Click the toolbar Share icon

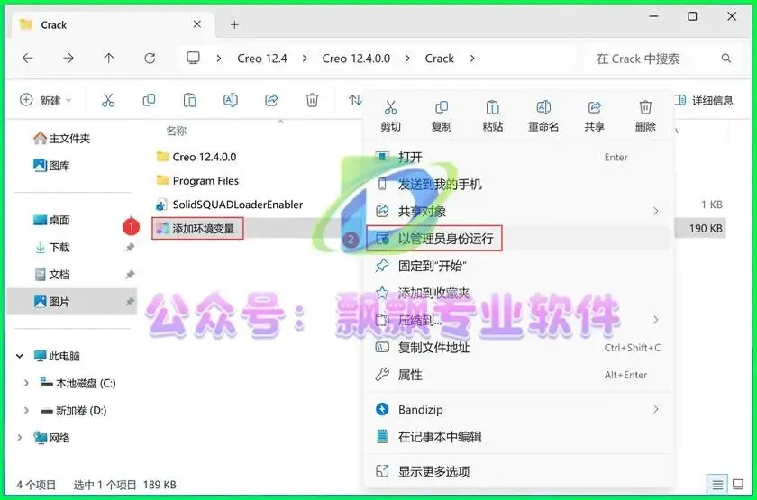pos(271,100)
